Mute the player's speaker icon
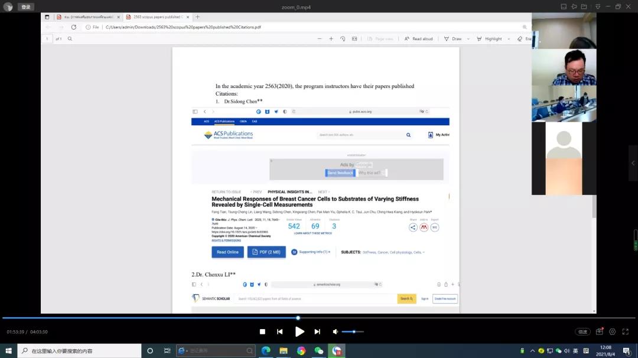Viewport: 638px width, 358px height. (336, 331)
